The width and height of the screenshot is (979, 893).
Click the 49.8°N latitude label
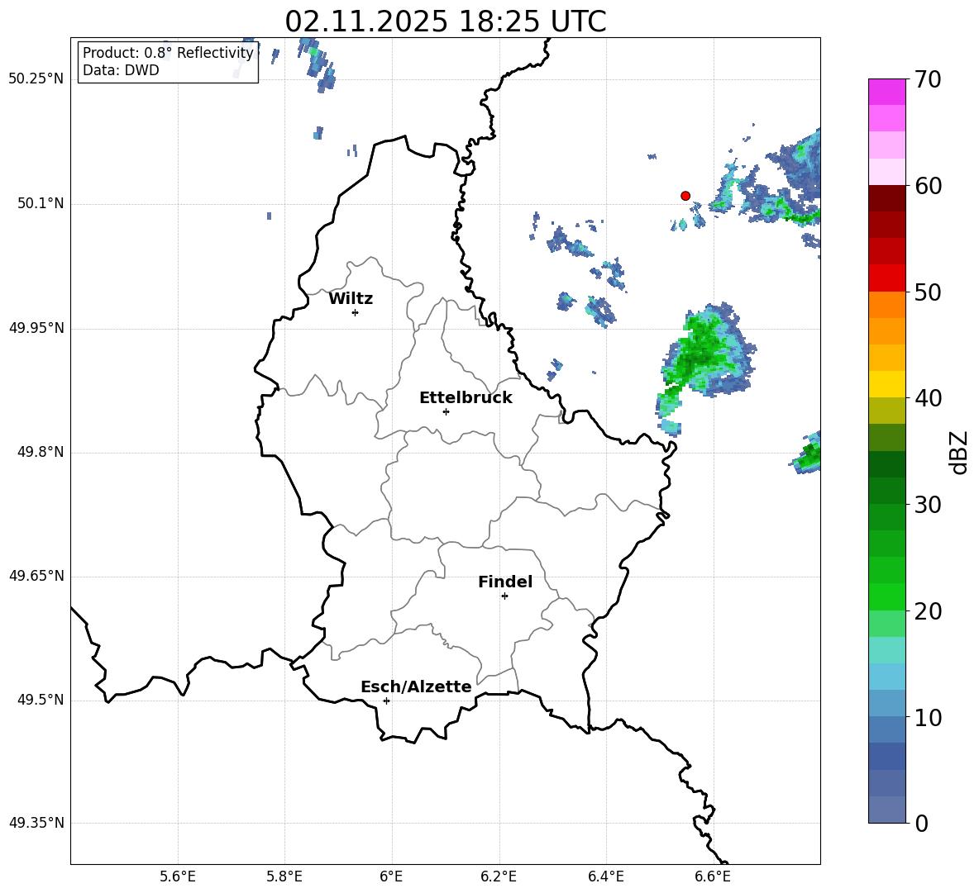[x=41, y=452]
